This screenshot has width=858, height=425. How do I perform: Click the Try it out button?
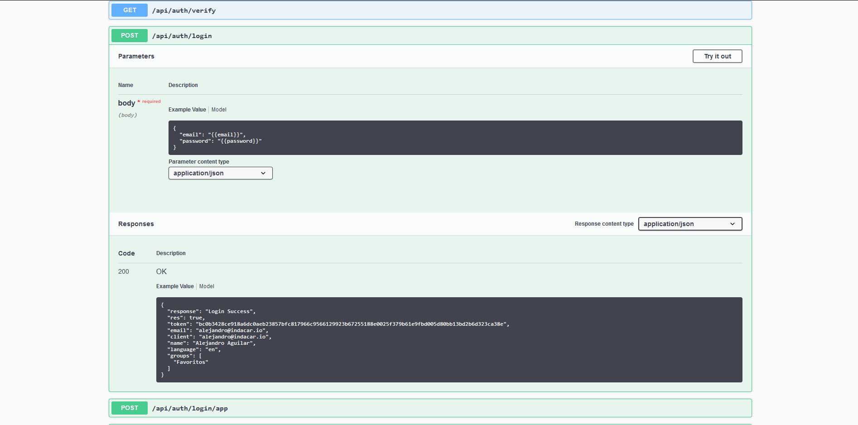pyautogui.click(x=717, y=56)
